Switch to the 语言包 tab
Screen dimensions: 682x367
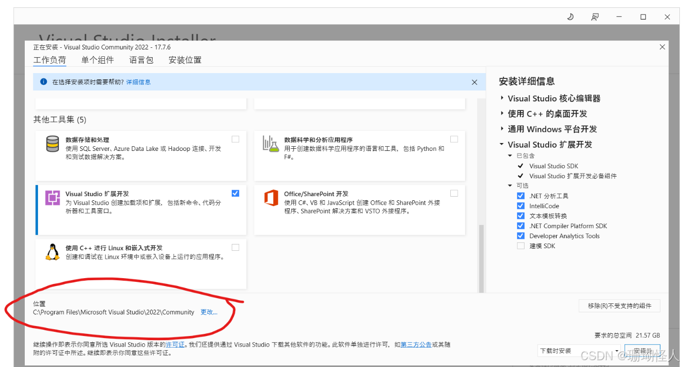[141, 60]
